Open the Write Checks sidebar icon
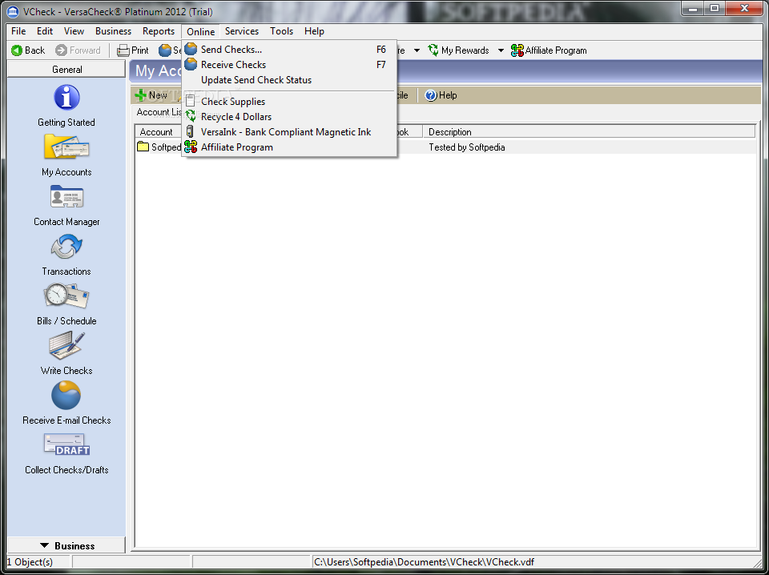 [66, 346]
